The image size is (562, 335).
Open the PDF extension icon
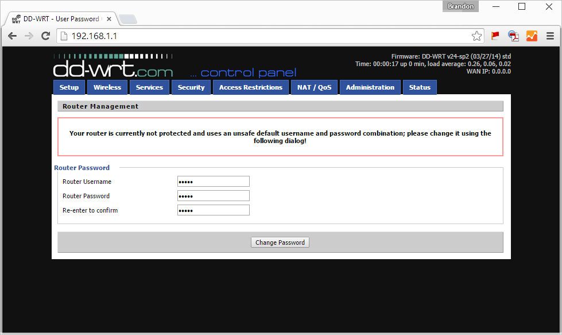[513, 36]
